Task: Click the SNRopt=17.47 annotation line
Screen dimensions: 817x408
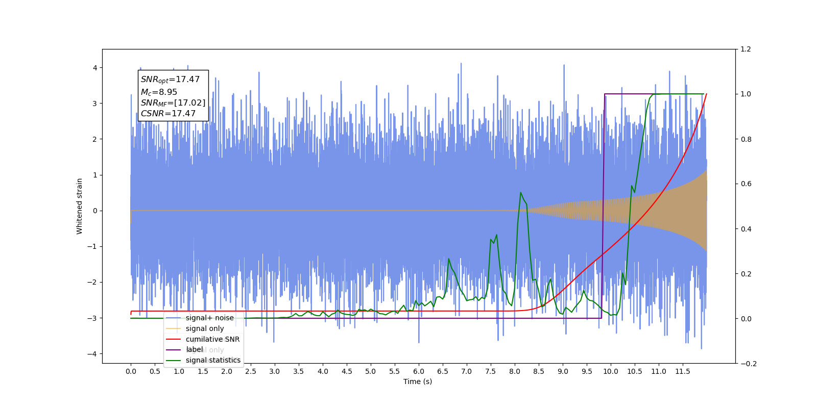Action: [x=171, y=80]
